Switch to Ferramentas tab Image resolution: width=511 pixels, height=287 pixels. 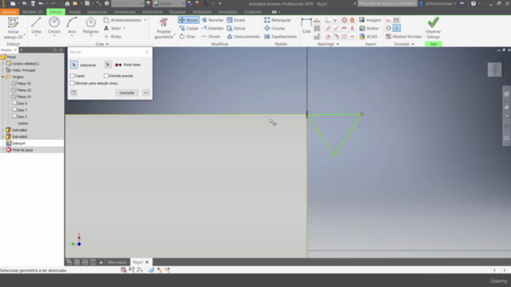pos(125,12)
